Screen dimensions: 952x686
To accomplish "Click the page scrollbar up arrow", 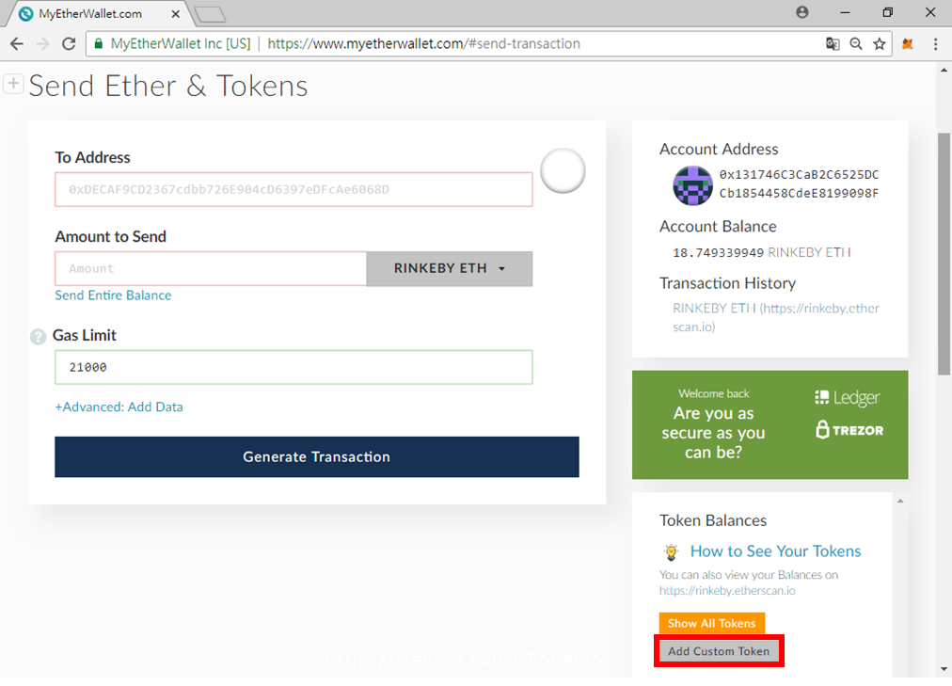I will 944,70.
